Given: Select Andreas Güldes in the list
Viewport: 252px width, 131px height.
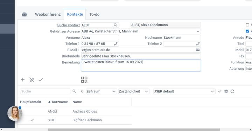Looking at the screenshot, I should point(85,111).
